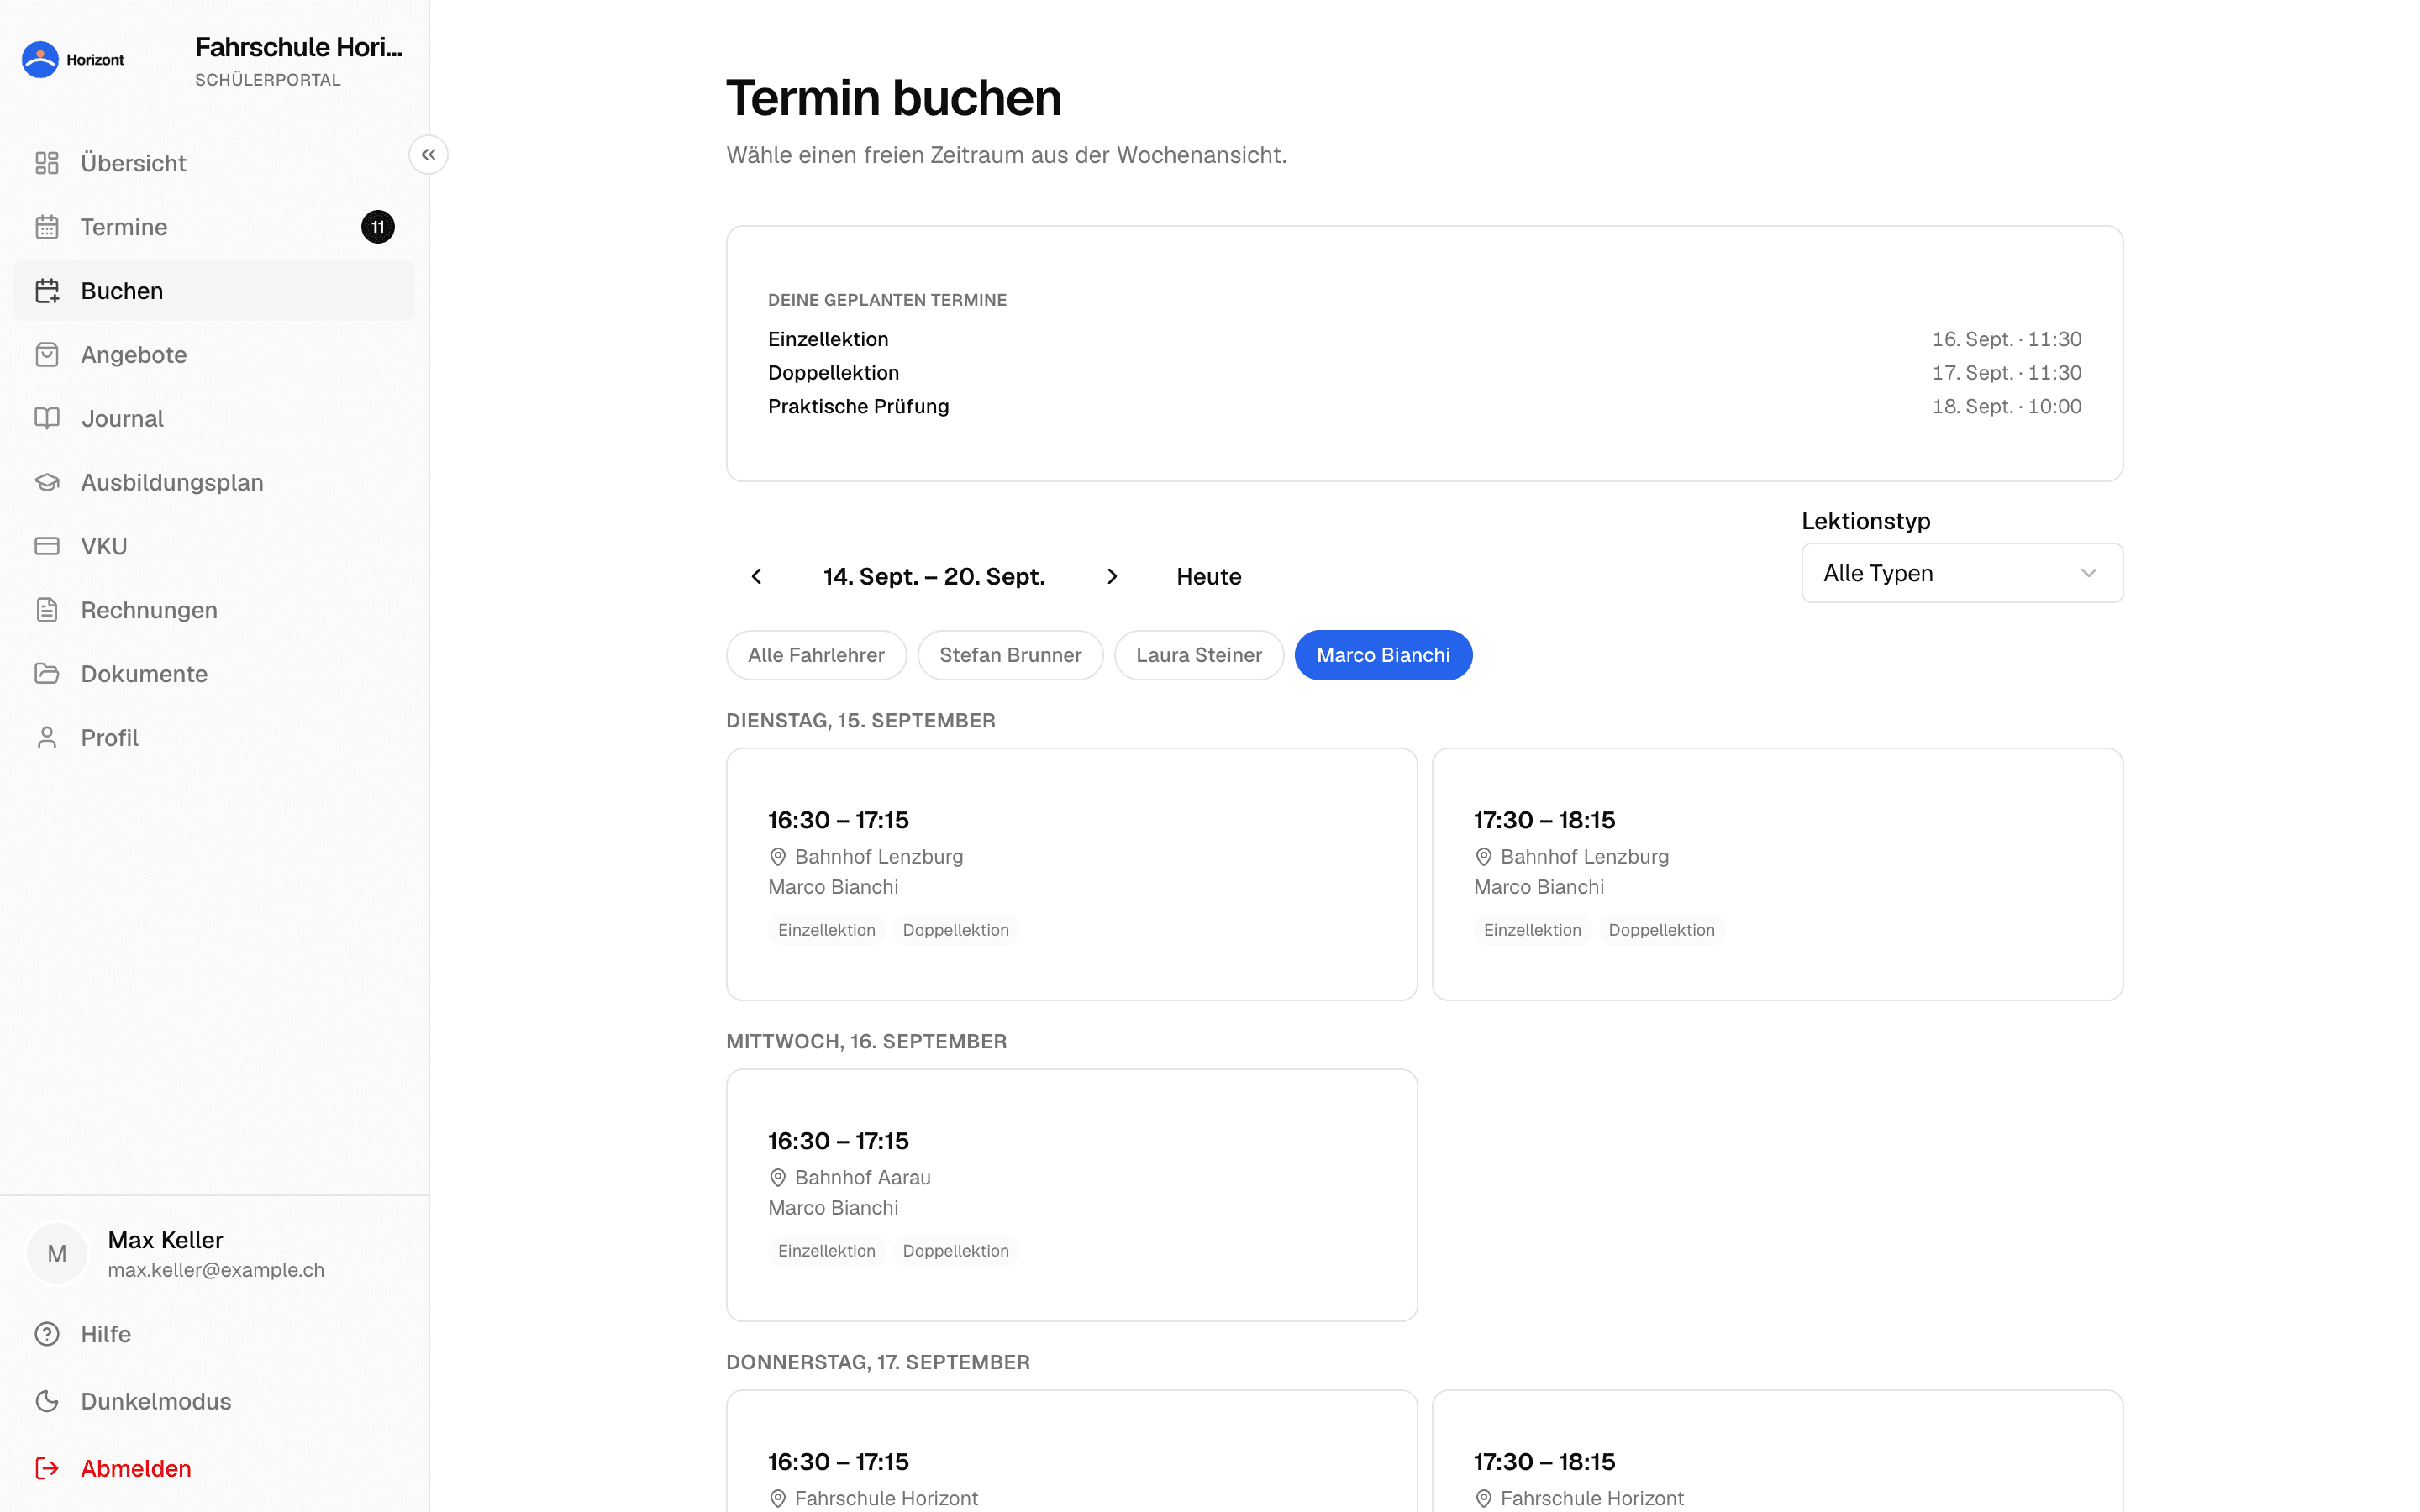2420x1512 pixels.
Task: Click planned Einzellektion 16. Sept. entry
Action: [1424, 339]
